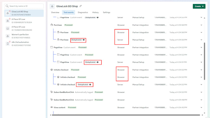Click the View content eye icon

52,107
